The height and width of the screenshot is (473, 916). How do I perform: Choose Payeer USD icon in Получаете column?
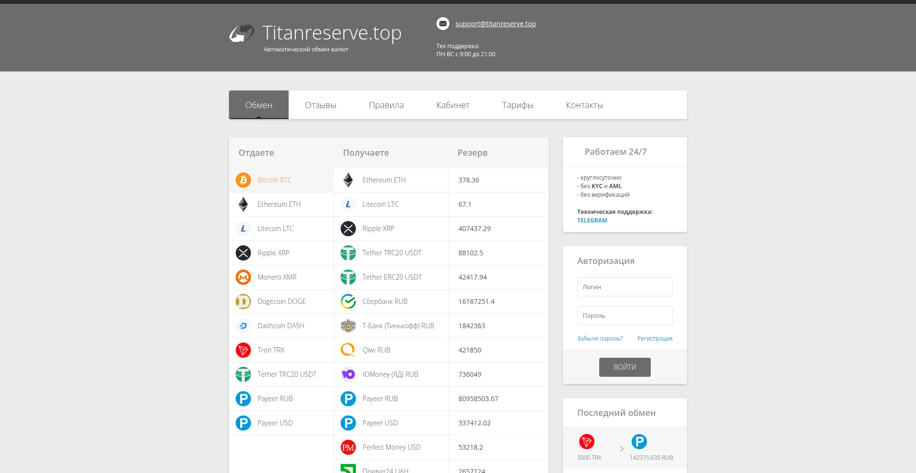pyautogui.click(x=348, y=423)
